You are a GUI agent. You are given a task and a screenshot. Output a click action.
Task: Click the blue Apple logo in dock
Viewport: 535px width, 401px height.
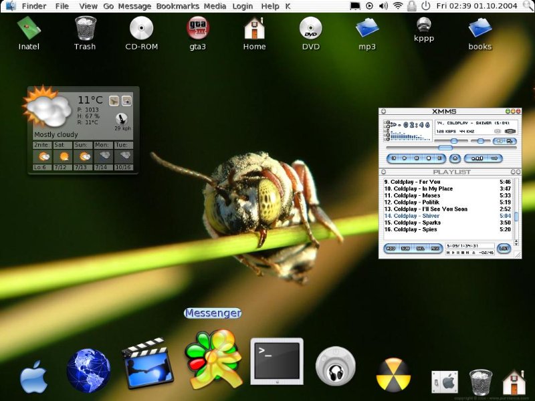33,377
